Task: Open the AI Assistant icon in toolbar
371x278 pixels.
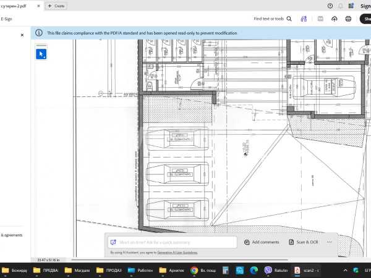Action: coord(304,19)
